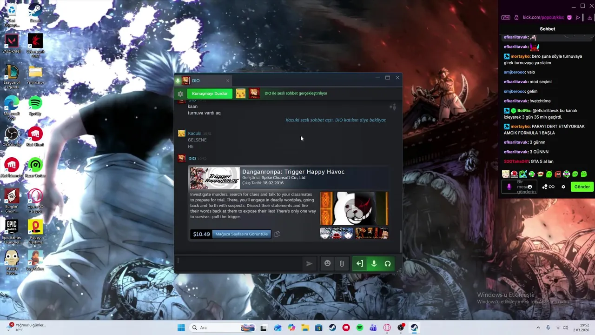595x335 pixels.
Task: Open the OBS Studio desktop shortcut
Action: (x=12, y=137)
